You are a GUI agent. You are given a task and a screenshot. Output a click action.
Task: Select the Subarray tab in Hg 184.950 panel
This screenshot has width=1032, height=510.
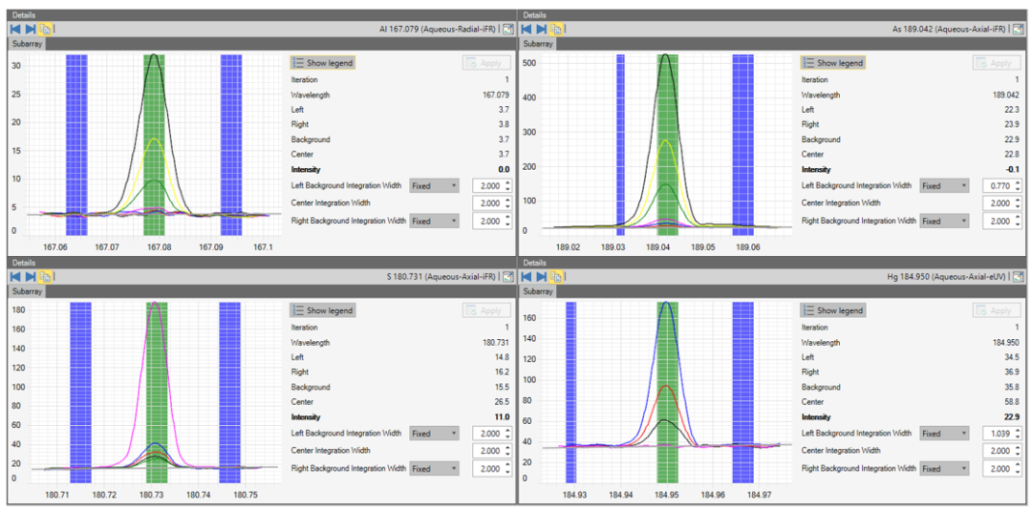tap(538, 291)
